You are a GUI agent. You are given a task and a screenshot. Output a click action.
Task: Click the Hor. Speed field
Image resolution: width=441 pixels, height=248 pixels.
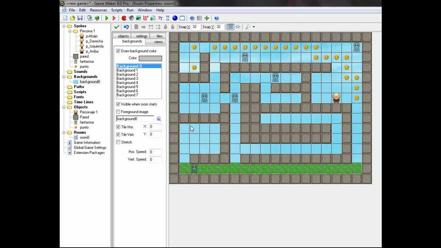(x=155, y=152)
